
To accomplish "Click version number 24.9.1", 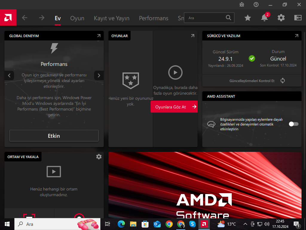I will [x=225, y=59].
